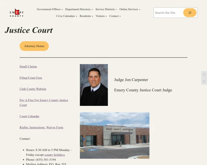Click the Attorney Home button
The image size is (207, 165).
point(34,46)
